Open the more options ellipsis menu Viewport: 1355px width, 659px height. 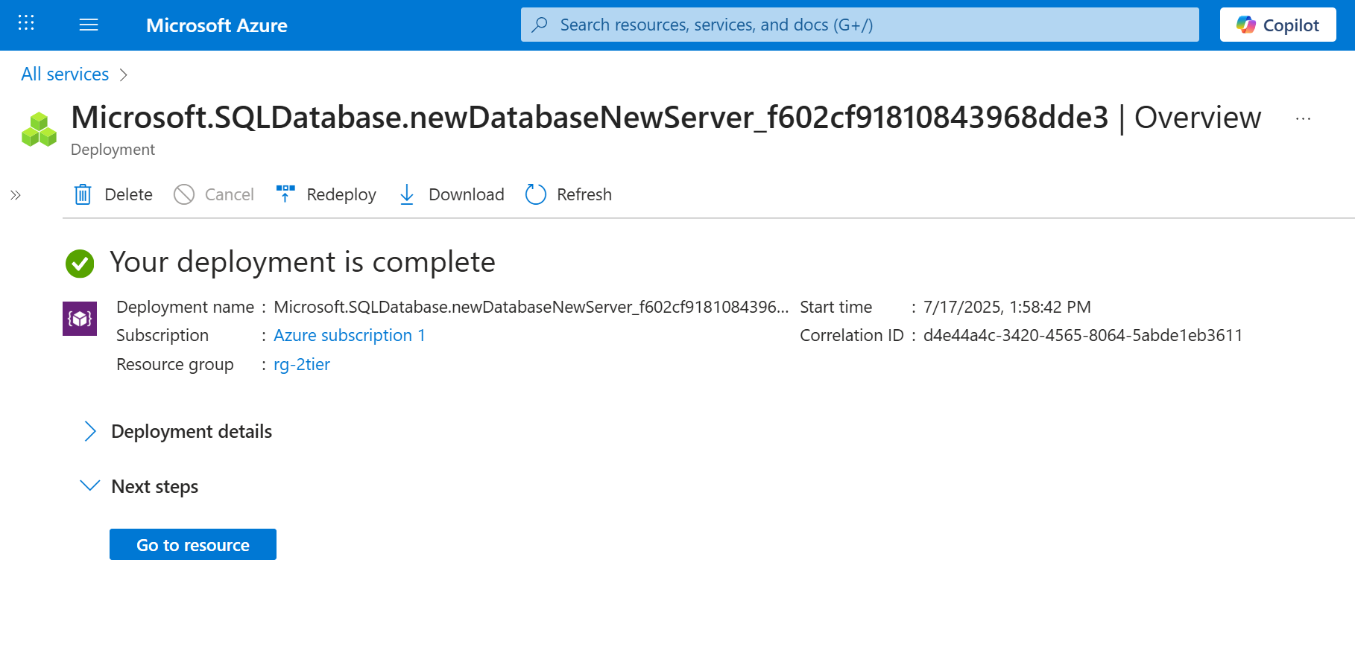(1303, 118)
